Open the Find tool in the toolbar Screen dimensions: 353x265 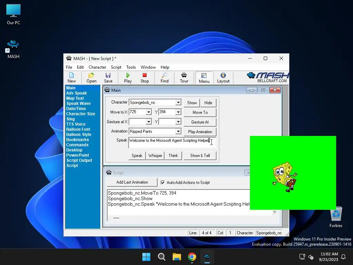164,78
